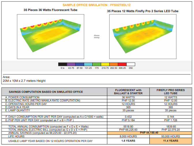This screenshot has height=146, width=194.
Task: Click the '0.432' cell
Action: click(x=128, y=117)
